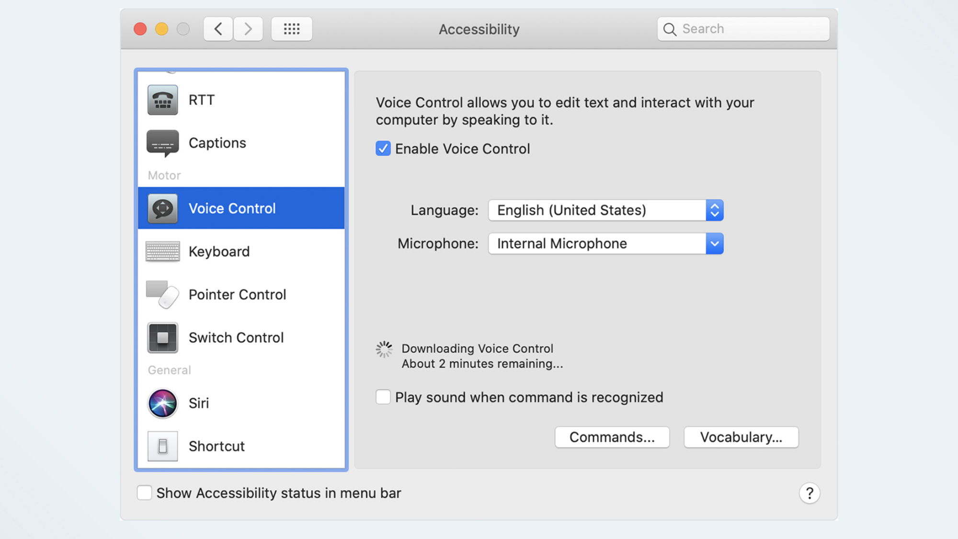Screen dimensions: 958x539
Task: Click the Downloading Voice Control progress spinner
Action: click(384, 349)
